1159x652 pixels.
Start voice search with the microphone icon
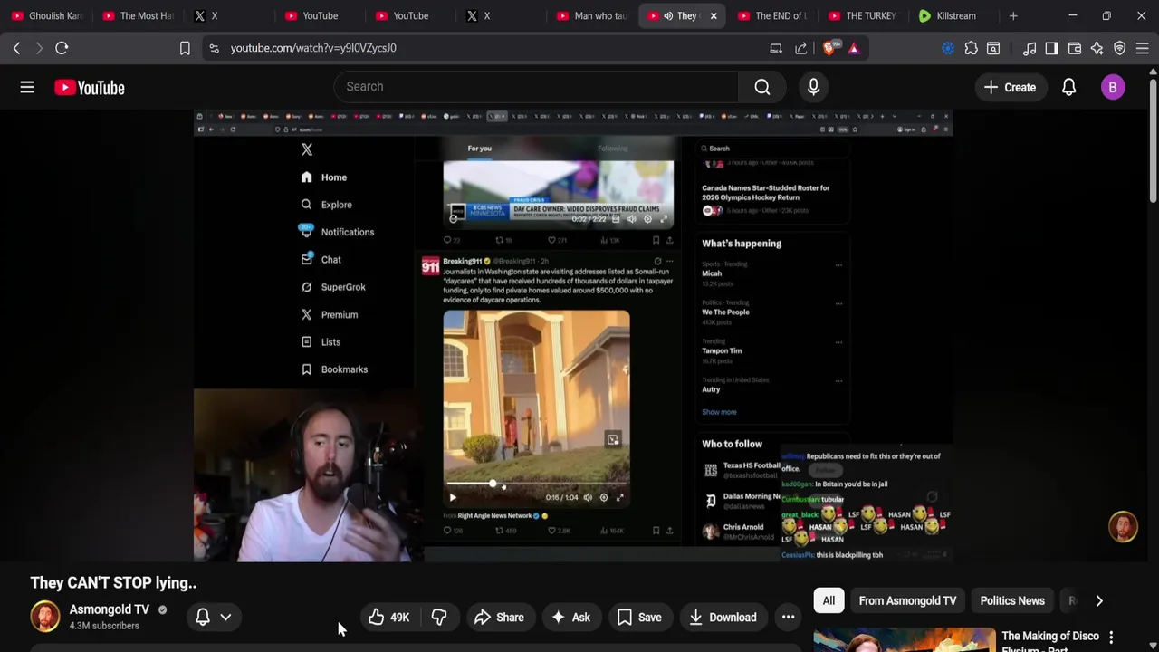[x=813, y=87]
